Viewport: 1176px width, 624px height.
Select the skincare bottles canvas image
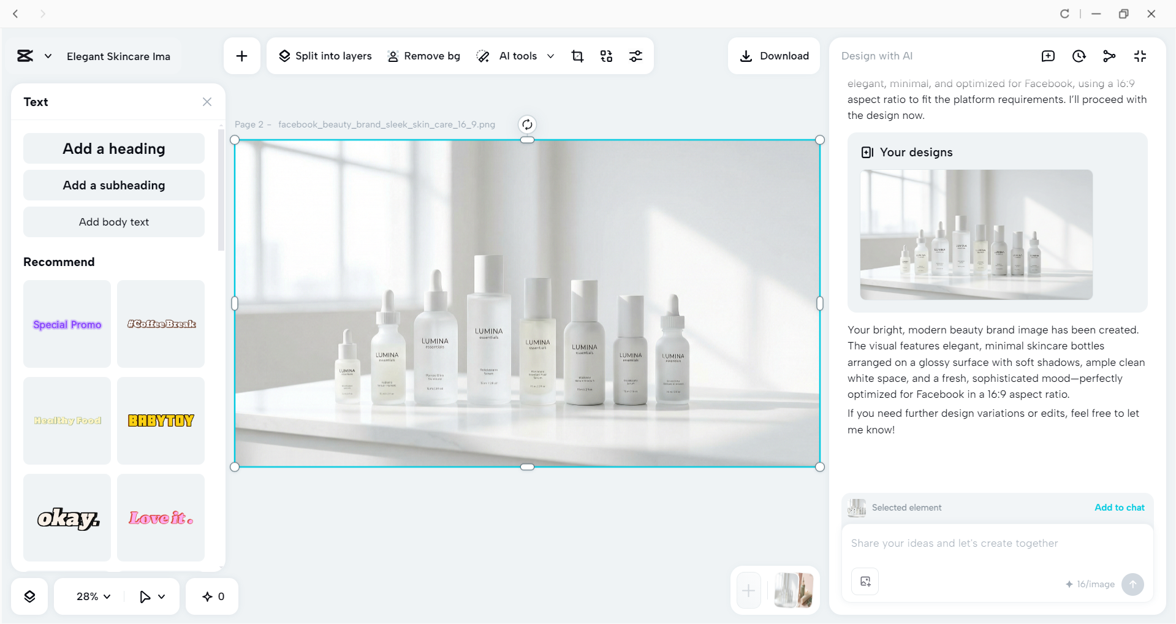(527, 303)
